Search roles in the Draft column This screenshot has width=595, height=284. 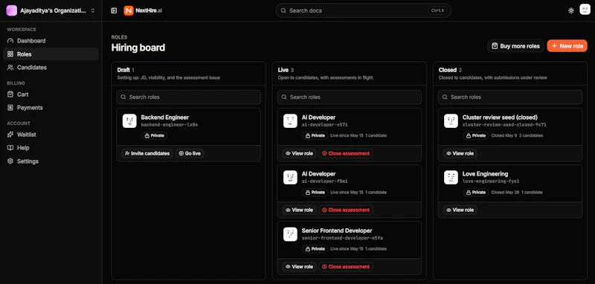tap(189, 97)
